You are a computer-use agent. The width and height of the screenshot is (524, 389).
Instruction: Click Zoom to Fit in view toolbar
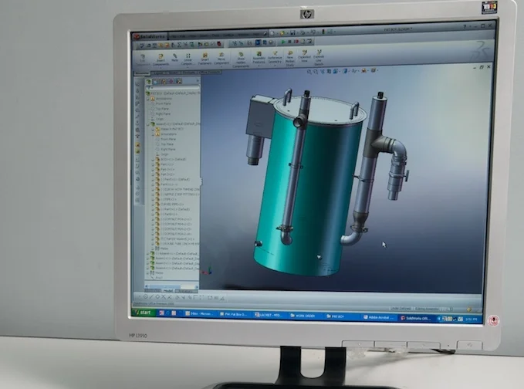point(309,72)
